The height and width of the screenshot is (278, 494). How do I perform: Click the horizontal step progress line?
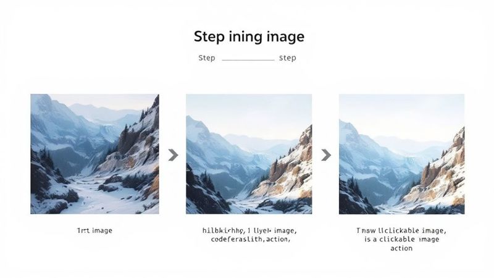tap(248, 59)
